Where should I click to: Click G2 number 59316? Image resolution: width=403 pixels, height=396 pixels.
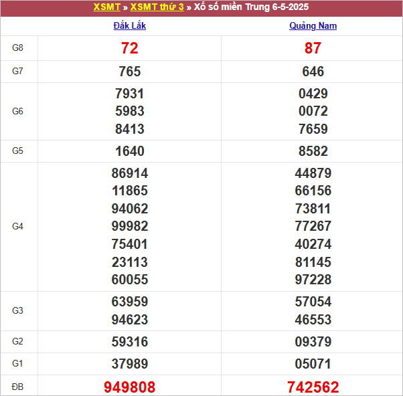(130, 342)
